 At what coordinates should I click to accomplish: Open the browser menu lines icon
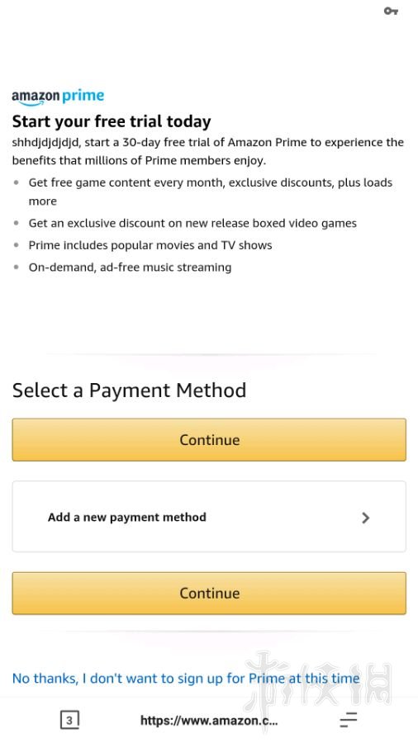coord(349,720)
